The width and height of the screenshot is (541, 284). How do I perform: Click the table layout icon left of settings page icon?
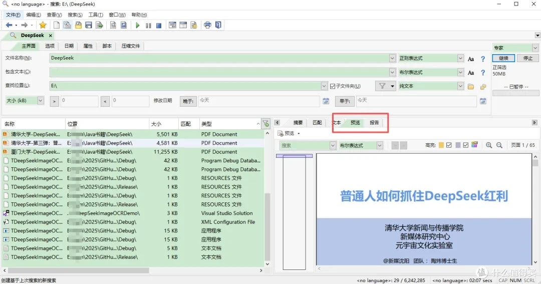183,25
